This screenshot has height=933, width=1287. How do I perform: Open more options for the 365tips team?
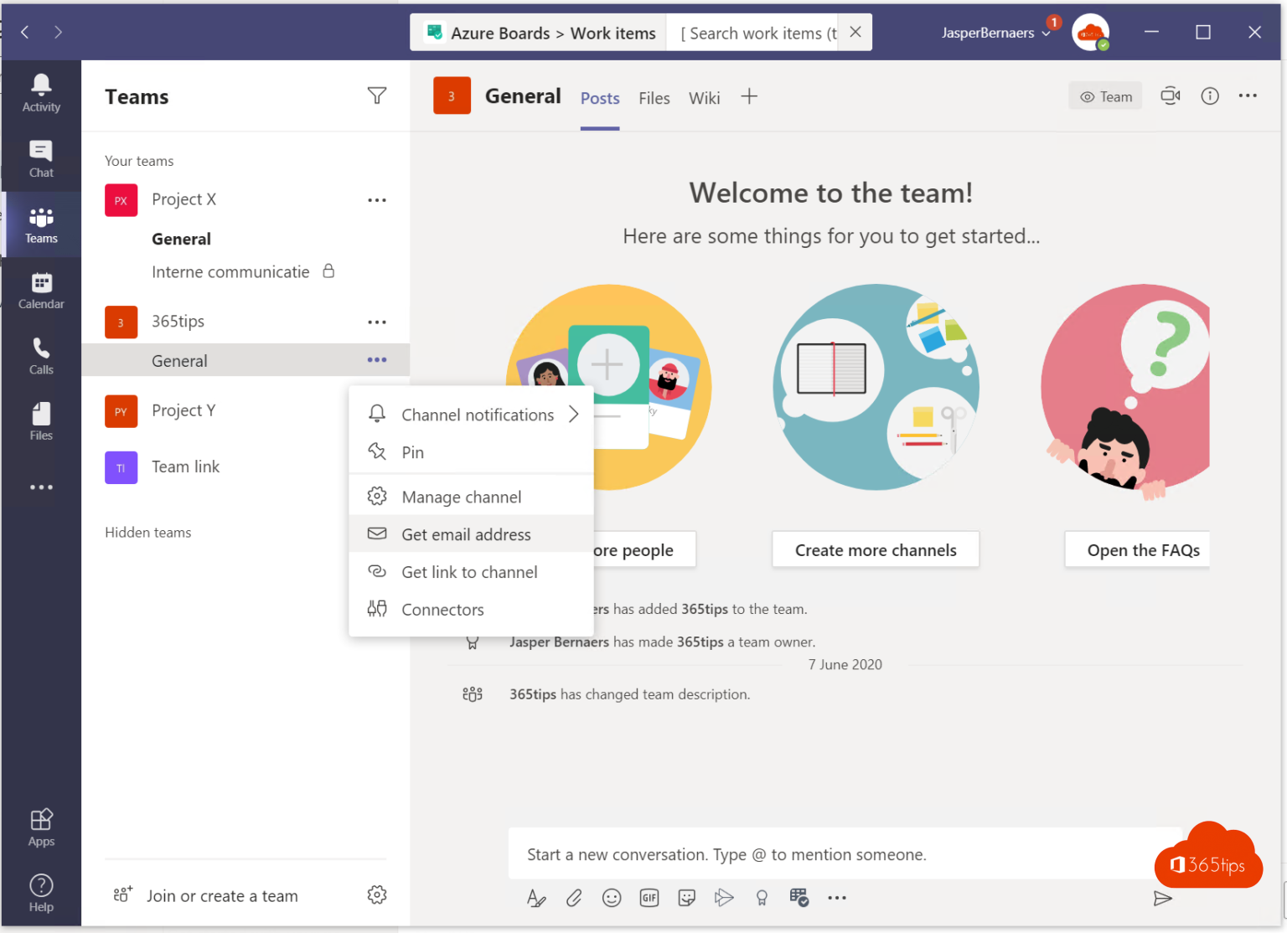click(x=376, y=322)
